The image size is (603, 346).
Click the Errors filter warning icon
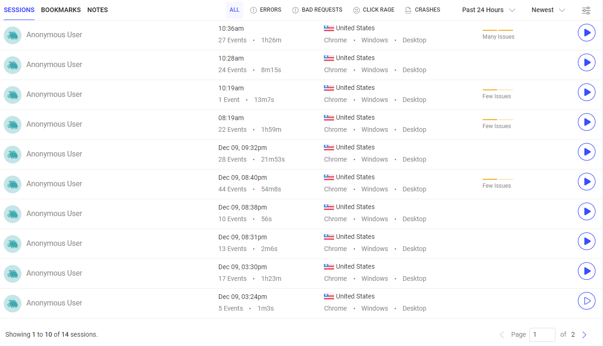click(x=254, y=10)
